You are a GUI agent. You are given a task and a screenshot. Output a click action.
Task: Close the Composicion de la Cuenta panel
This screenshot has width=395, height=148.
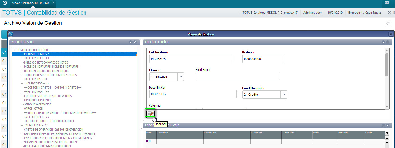pyautogui.click(x=387, y=125)
